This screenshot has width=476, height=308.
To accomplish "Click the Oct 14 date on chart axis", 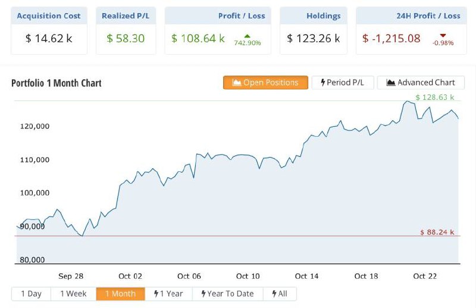I will (x=307, y=276).
